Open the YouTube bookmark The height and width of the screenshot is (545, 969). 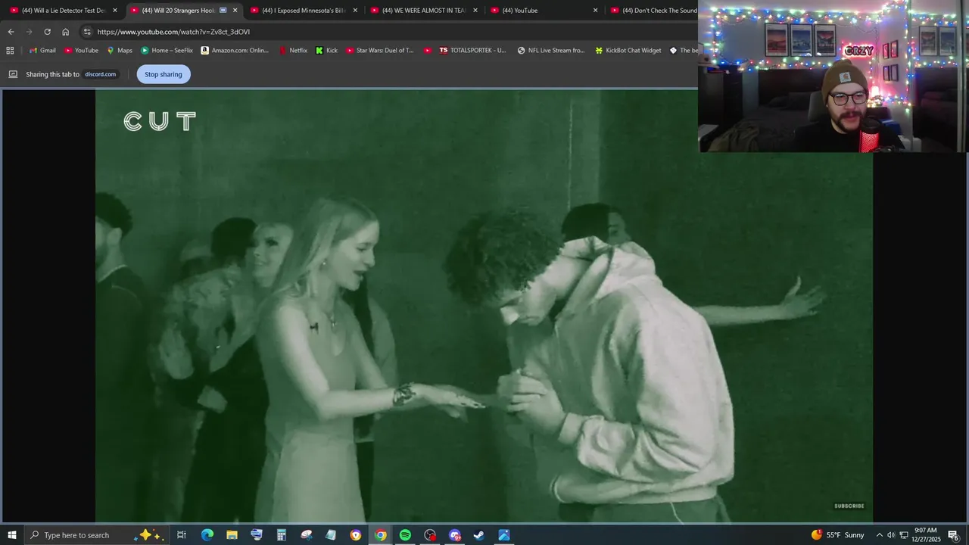tap(81, 50)
